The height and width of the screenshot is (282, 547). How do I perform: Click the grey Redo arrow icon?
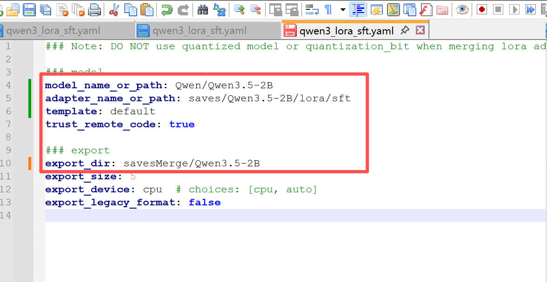point(183,9)
